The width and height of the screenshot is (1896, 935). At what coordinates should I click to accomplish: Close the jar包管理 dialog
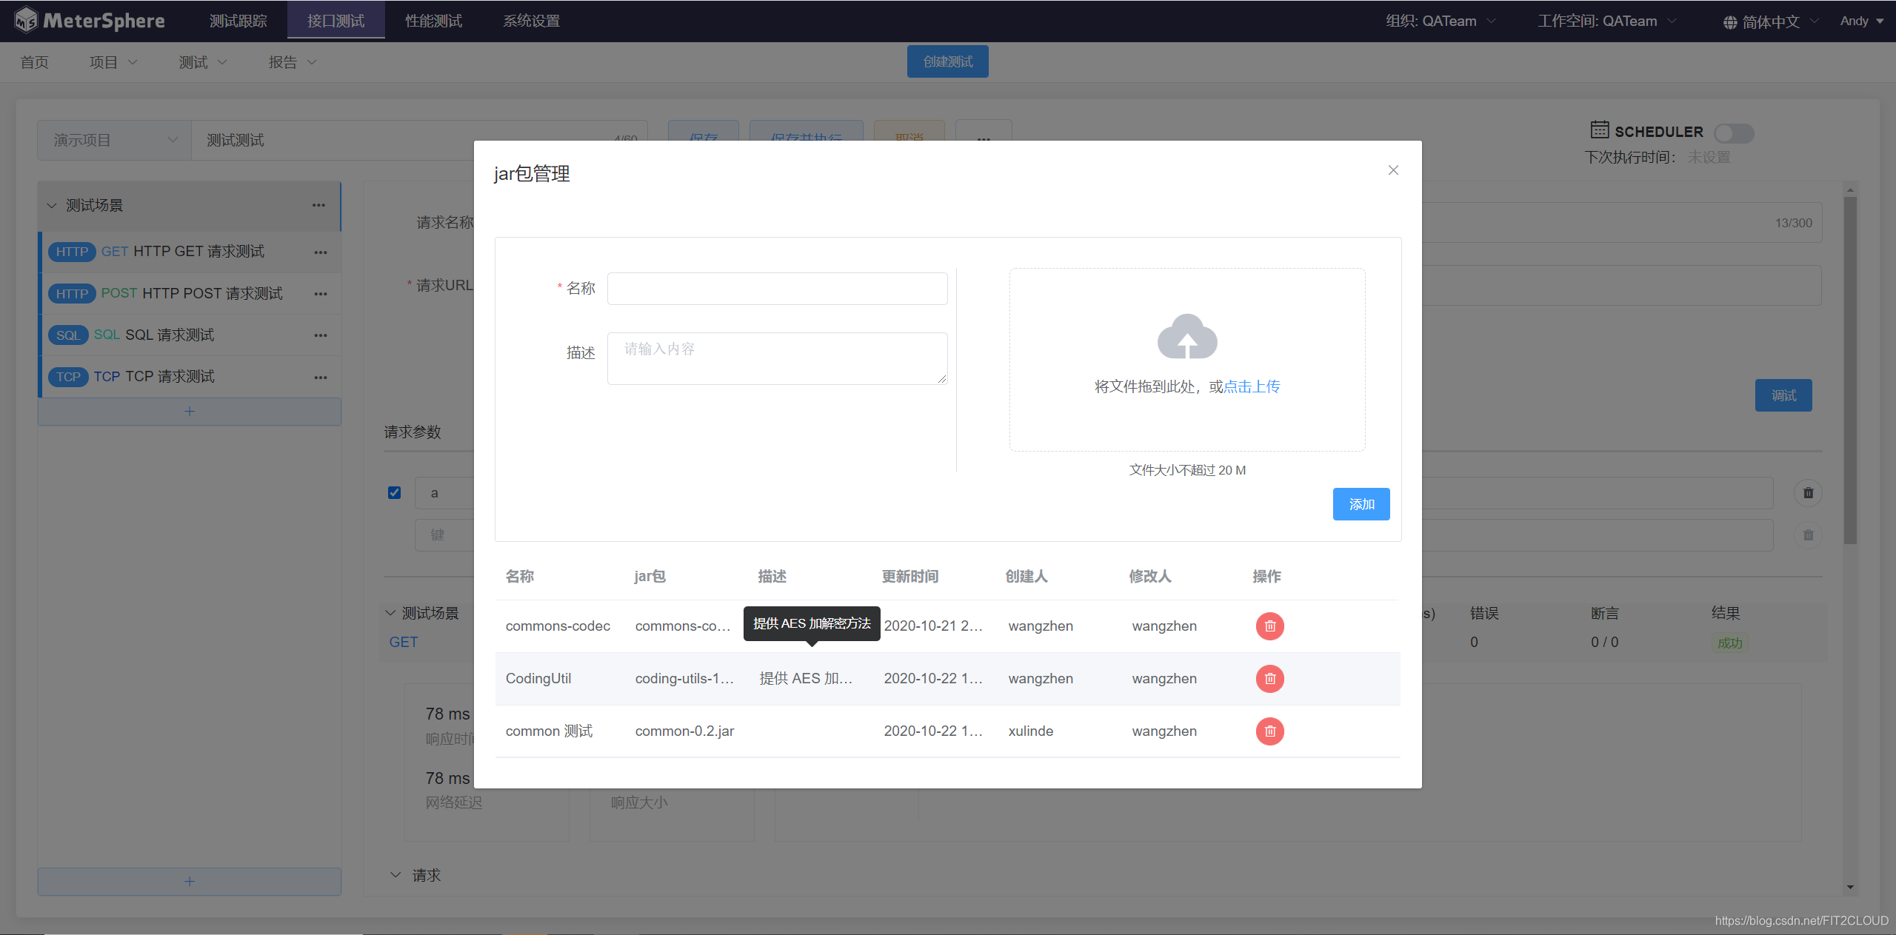[x=1393, y=170]
